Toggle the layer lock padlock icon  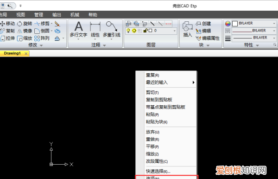click(145, 31)
